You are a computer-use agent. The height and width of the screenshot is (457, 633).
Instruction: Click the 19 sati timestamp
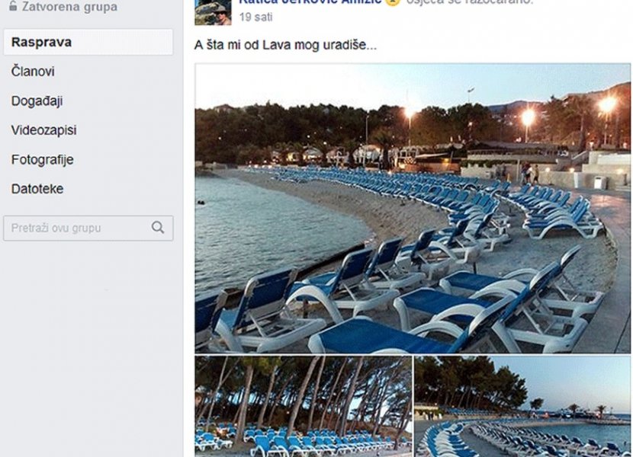click(255, 16)
